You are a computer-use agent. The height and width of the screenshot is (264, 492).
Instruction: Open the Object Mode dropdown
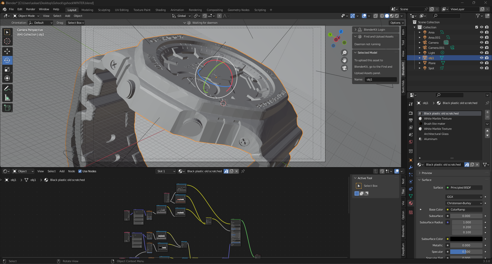(x=26, y=16)
